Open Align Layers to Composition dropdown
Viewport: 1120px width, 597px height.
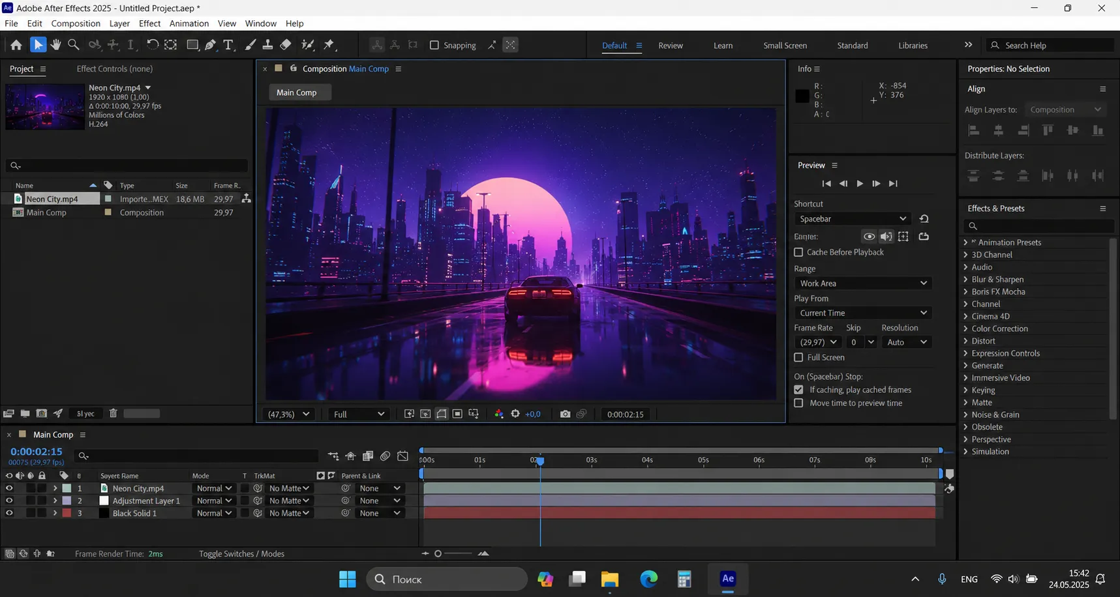[1065, 109]
